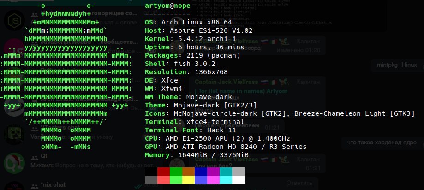
Task: Click the dark green color block
Action: click(176, 172)
